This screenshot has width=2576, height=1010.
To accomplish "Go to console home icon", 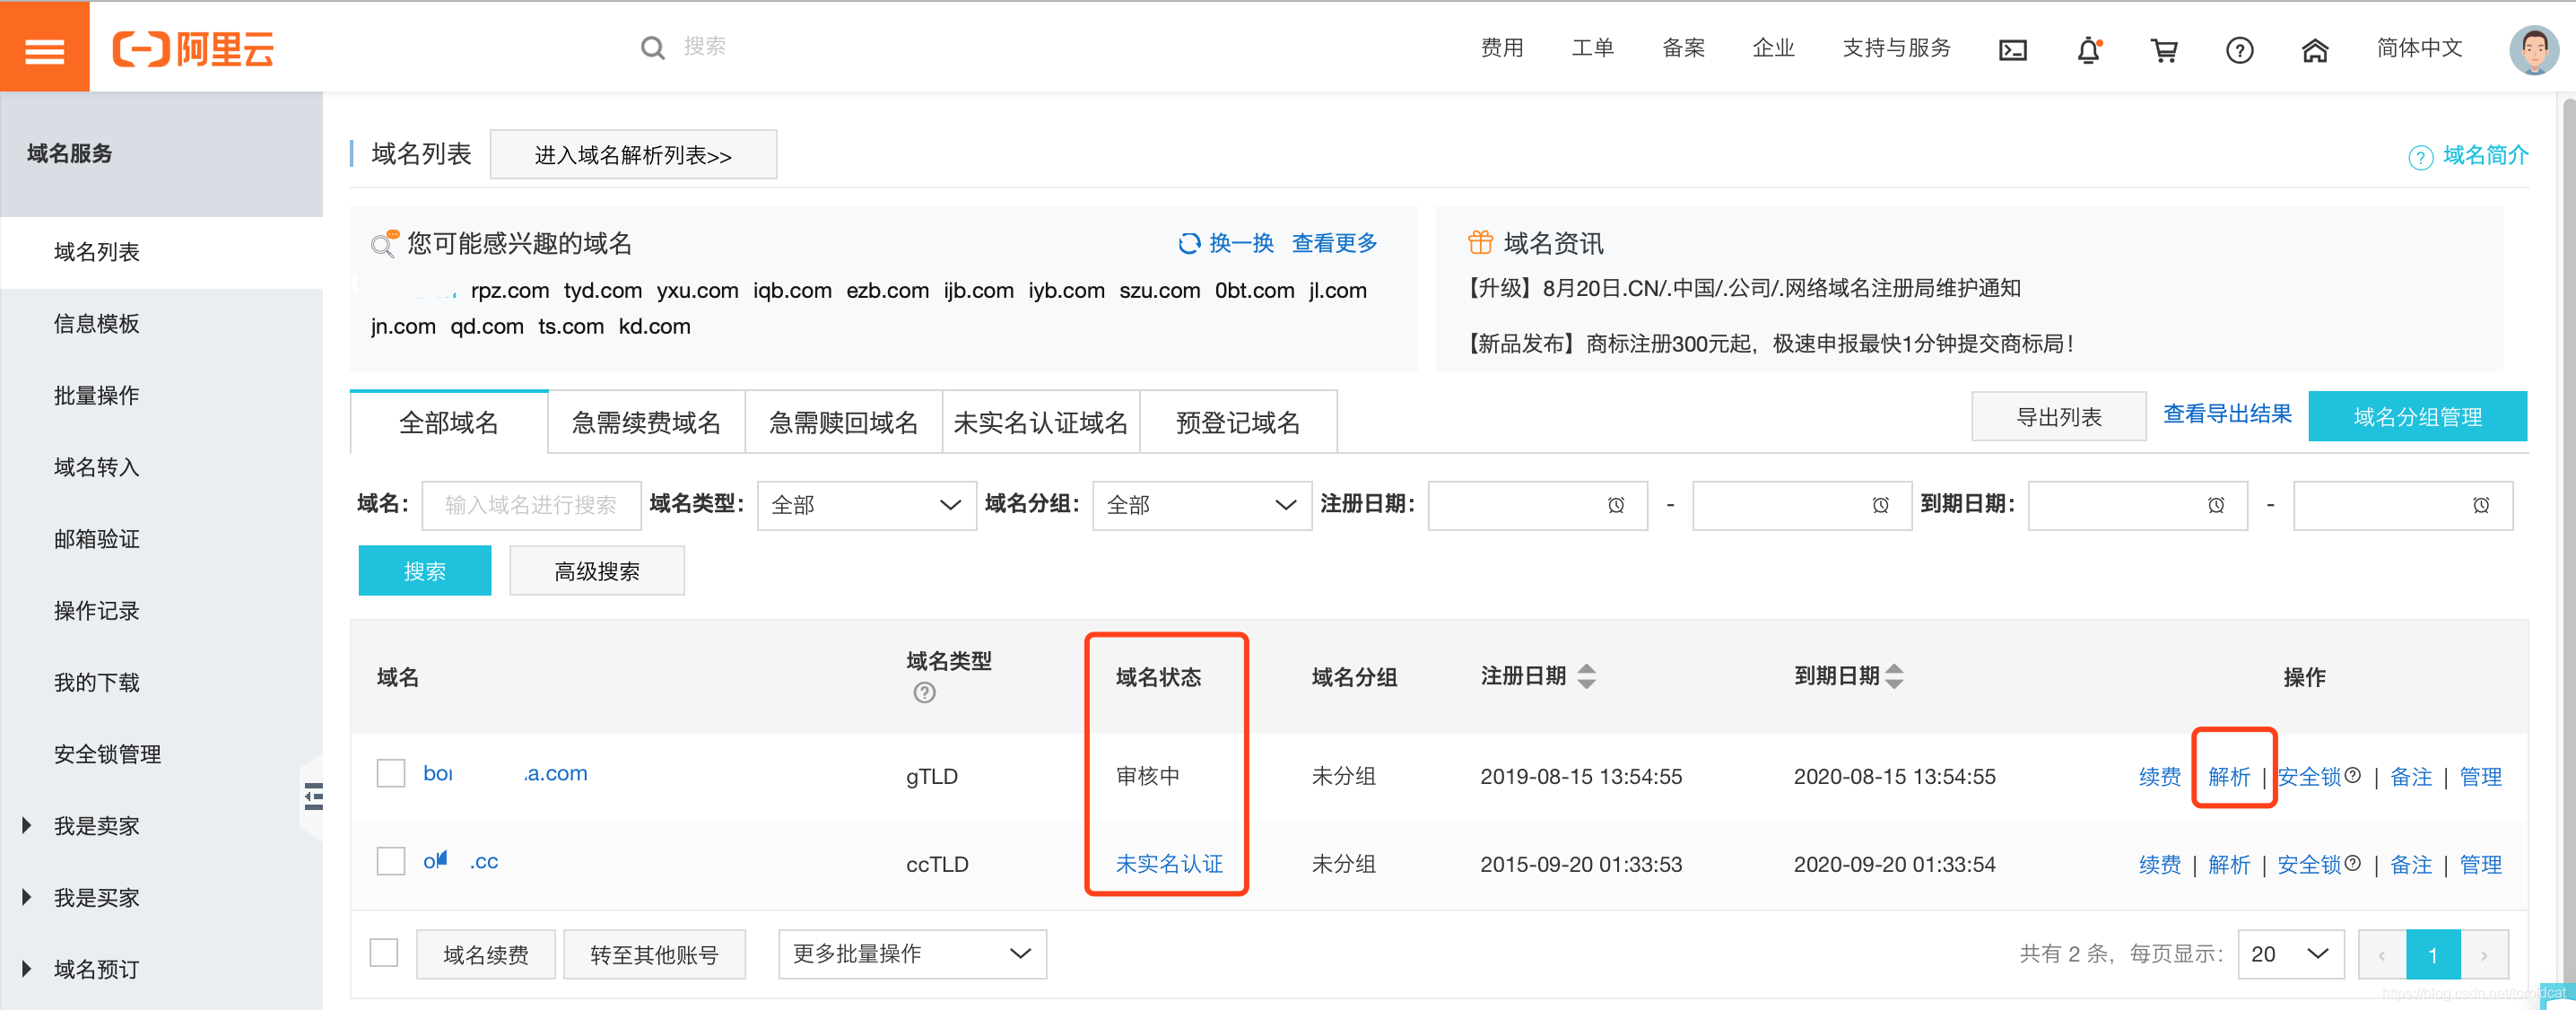I will [x=2314, y=49].
